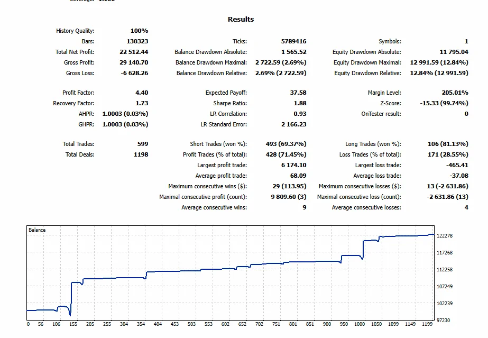This screenshot has height=338, width=488.
Task: Select the OnTester result value 0
Action: tap(466, 114)
